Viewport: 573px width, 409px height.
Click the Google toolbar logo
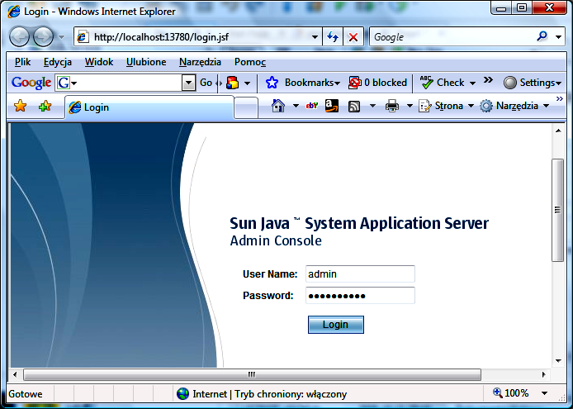(x=31, y=83)
